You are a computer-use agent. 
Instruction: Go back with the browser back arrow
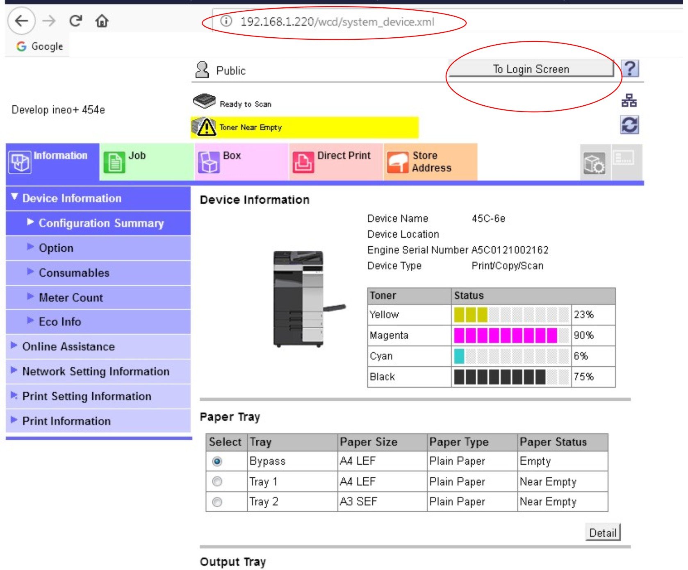tap(21, 20)
